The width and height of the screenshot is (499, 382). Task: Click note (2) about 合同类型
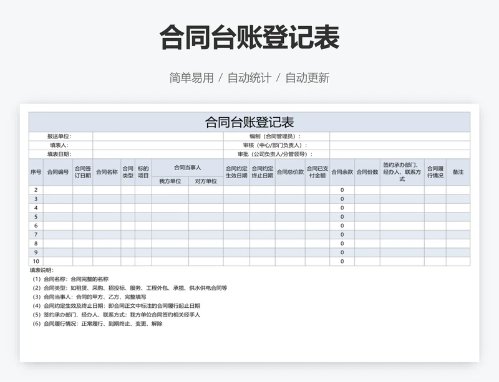[x=130, y=288]
